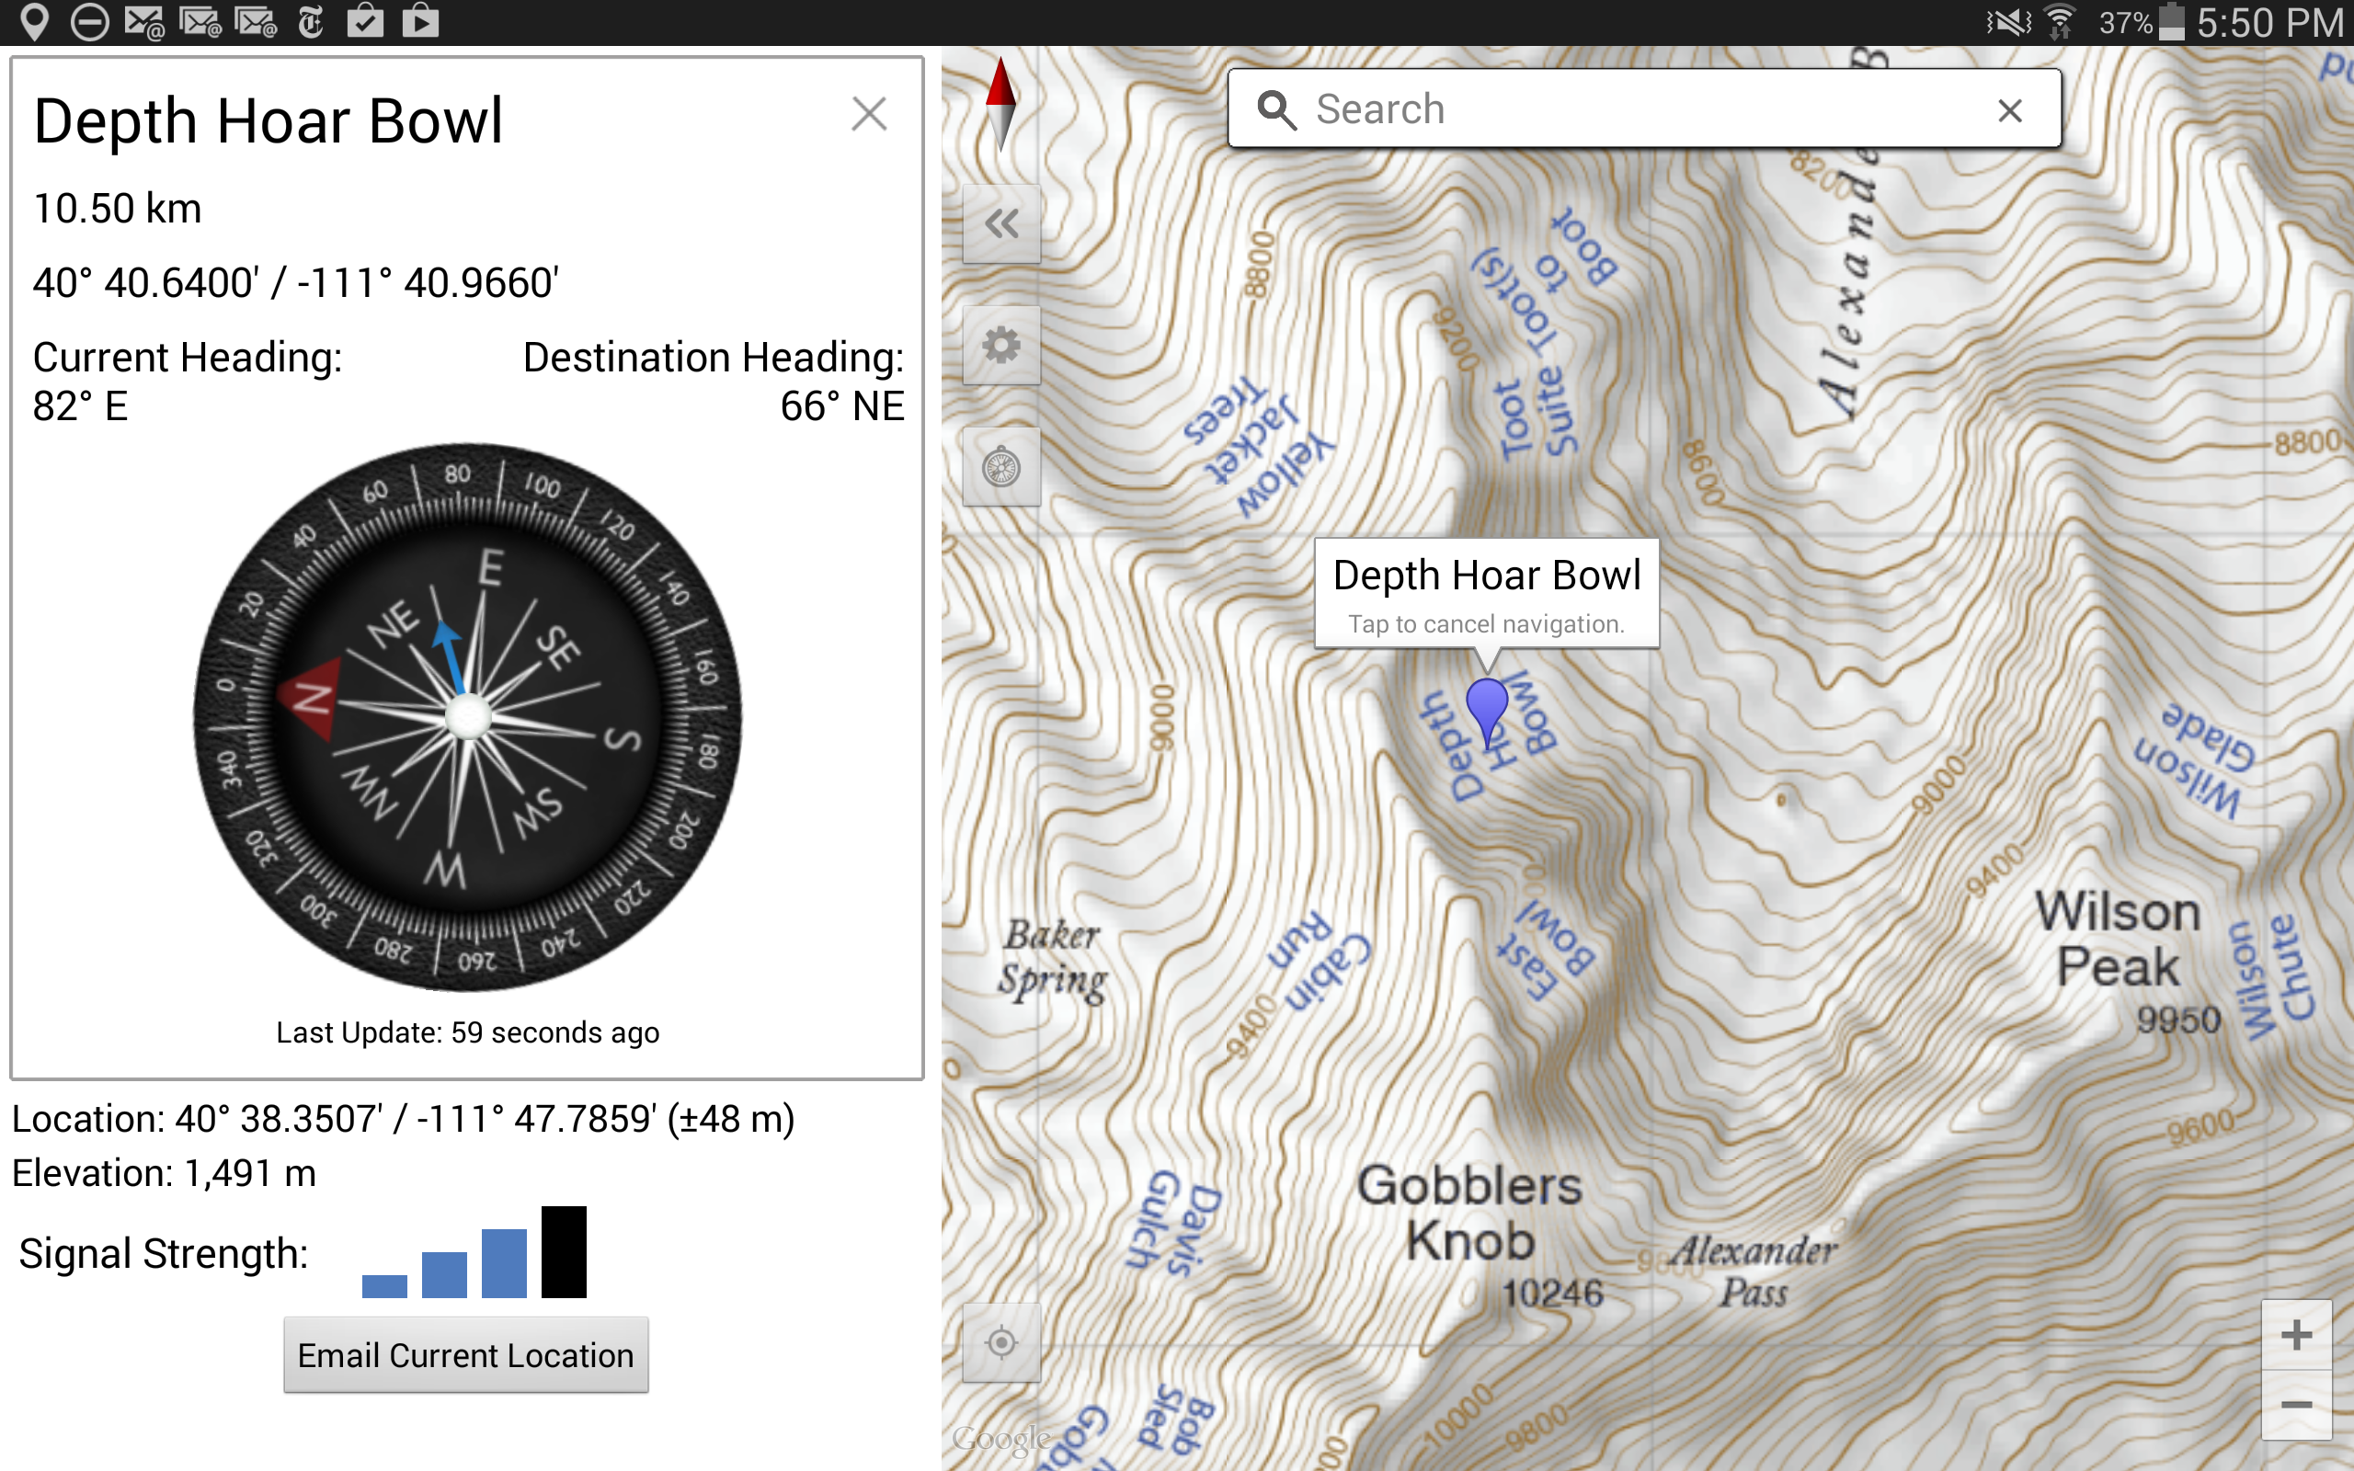The width and height of the screenshot is (2354, 1471).
Task: Tap Depth Hoar Bowl panel title
Action: point(269,120)
